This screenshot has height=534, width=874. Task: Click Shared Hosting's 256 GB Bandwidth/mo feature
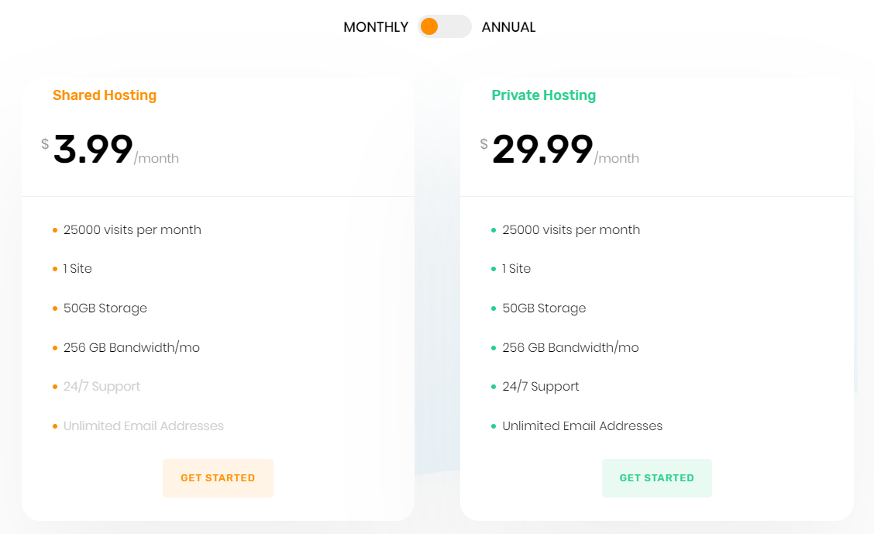[132, 347]
